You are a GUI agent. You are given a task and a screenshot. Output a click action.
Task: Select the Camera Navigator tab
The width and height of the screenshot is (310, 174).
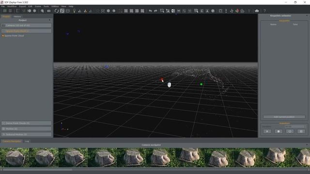tap(12, 141)
